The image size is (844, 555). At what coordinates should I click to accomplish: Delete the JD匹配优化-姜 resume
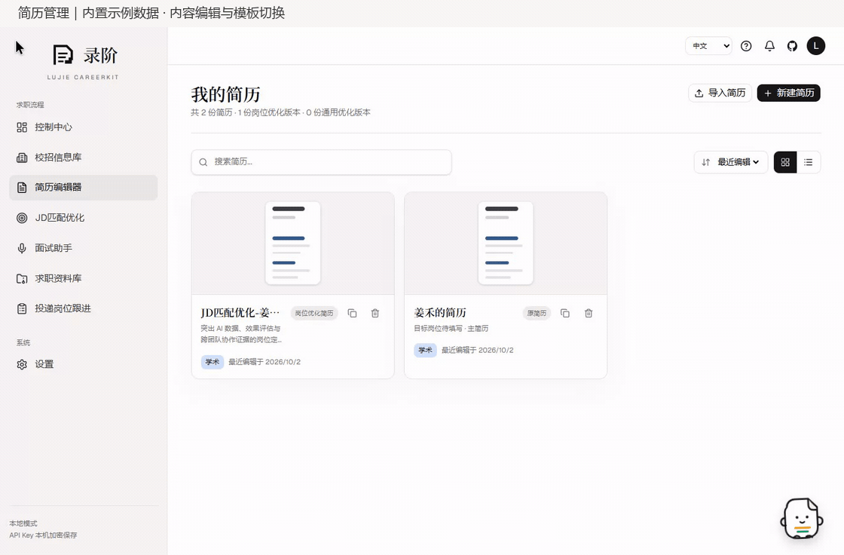(x=375, y=313)
